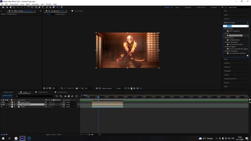Image resolution: width=251 pixels, height=141 pixels.
Task: Click the orange label swatch of 1.mp4 Comp 3
Action: pyautogui.click(x=12, y=102)
